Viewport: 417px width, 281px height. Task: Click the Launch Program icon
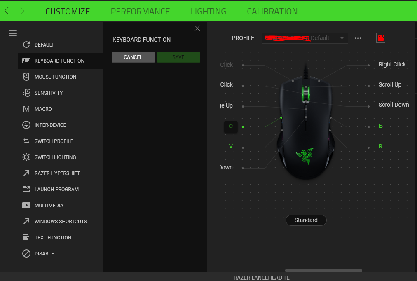point(26,189)
